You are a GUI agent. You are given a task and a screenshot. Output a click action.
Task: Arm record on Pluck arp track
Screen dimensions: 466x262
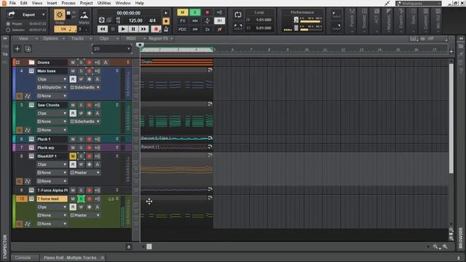pyautogui.click(x=89, y=148)
